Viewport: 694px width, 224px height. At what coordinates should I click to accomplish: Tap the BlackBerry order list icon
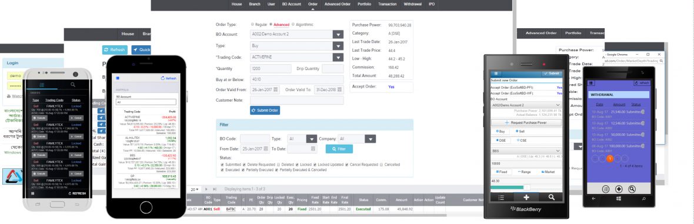[502, 198]
